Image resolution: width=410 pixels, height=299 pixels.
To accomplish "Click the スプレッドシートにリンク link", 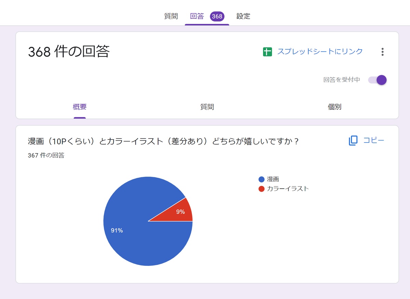I will coord(320,52).
